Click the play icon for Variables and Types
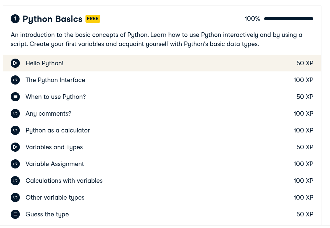 click(x=15, y=147)
